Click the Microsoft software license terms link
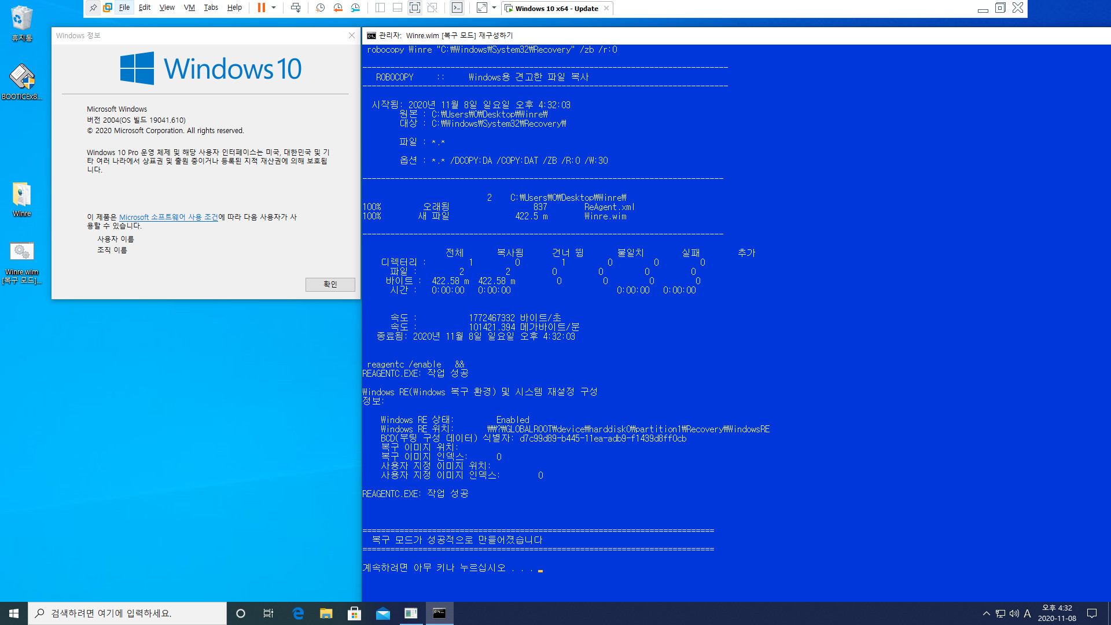 [168, 217]
